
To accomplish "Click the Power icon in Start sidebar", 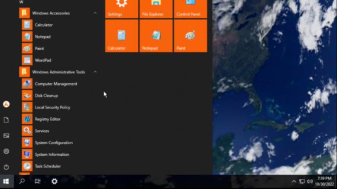I will 6,167.
